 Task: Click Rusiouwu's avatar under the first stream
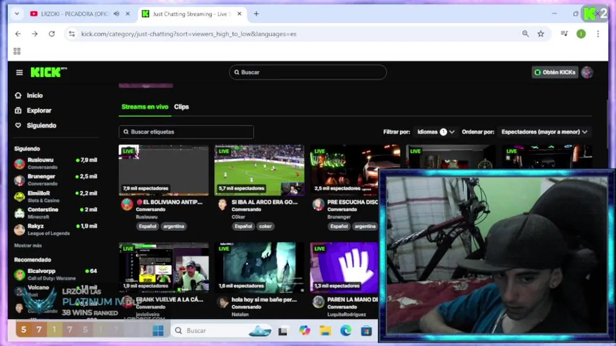coord(127,205)
